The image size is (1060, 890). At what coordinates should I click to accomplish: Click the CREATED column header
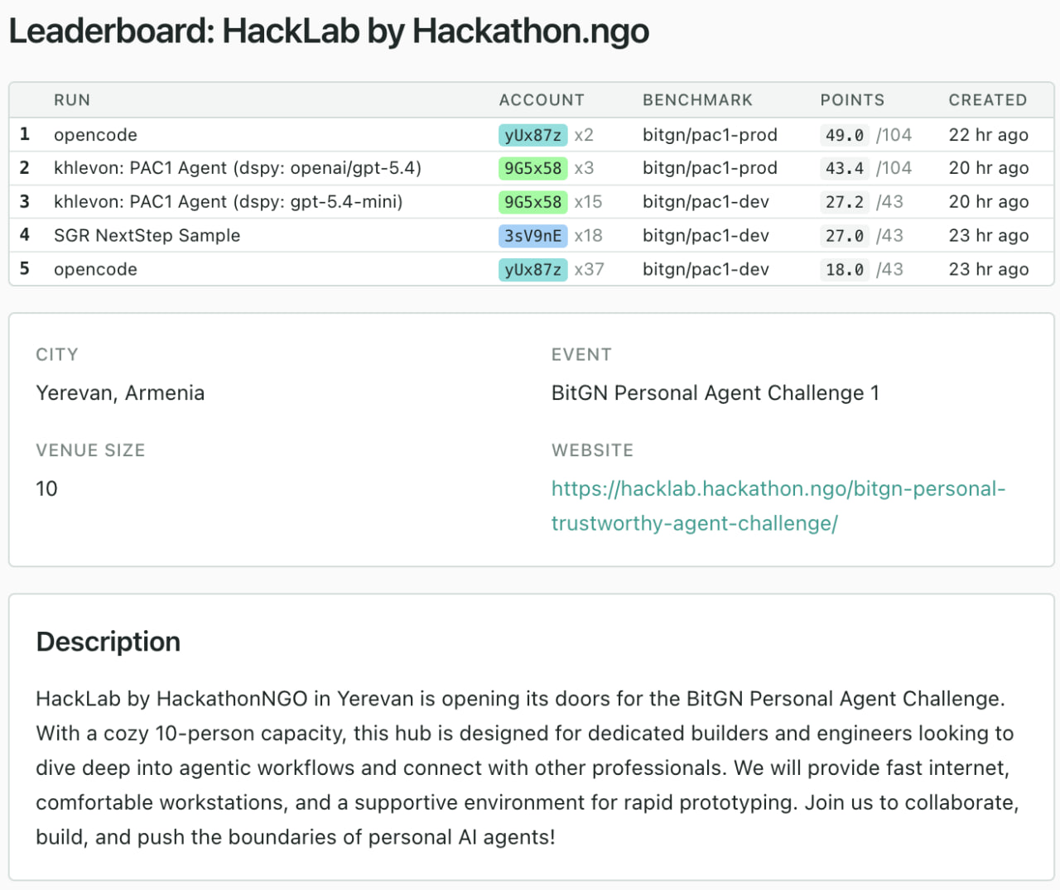point(987,100)
